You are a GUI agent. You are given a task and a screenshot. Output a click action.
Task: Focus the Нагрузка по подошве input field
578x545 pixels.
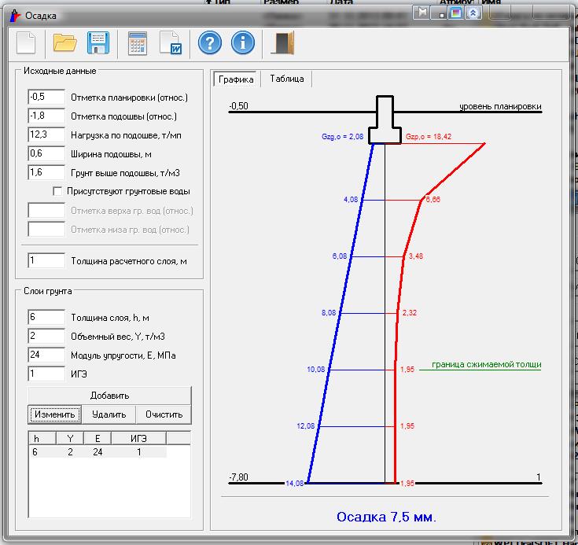46,134
